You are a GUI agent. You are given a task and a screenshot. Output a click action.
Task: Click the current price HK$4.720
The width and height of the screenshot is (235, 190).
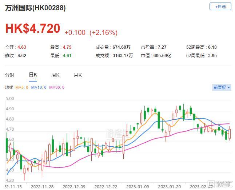coord(33,28)
